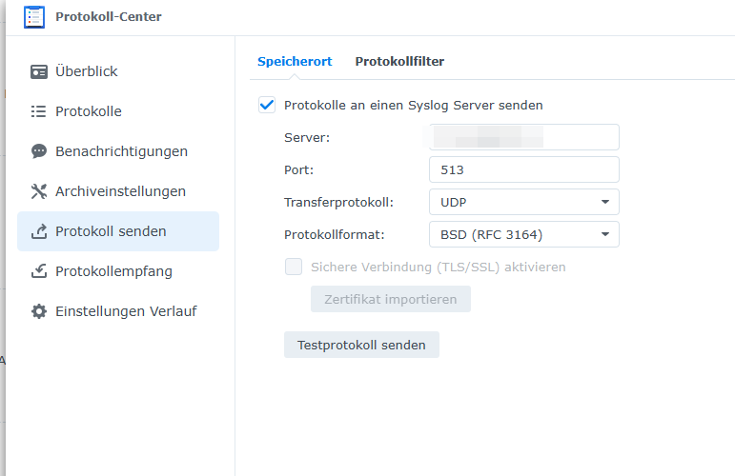This screenshot has width=735, height=476.
Task: Click the Benachrichtigungen speech bubble icon
Action: pos(39,151)
